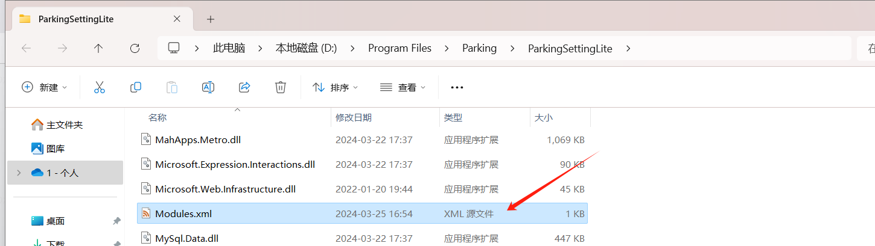
Task: Click the Modules.xml file icon
Action: point(146,214)
